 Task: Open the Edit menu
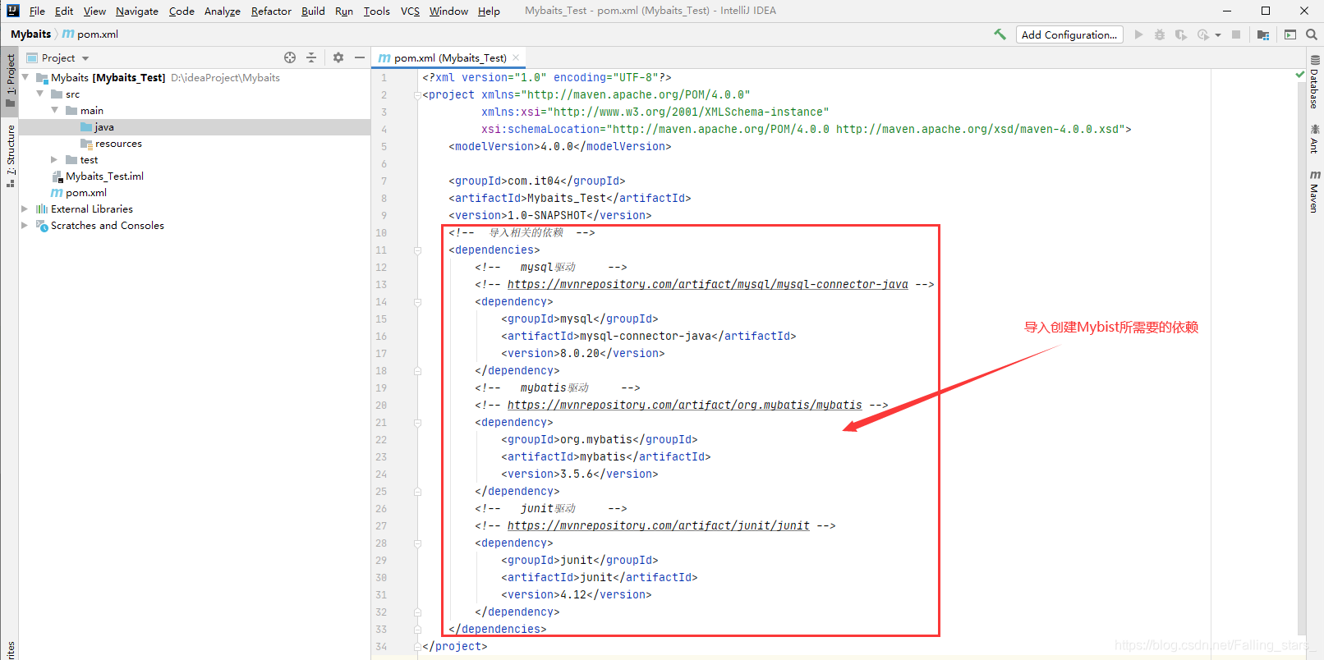tap(64, 11)
